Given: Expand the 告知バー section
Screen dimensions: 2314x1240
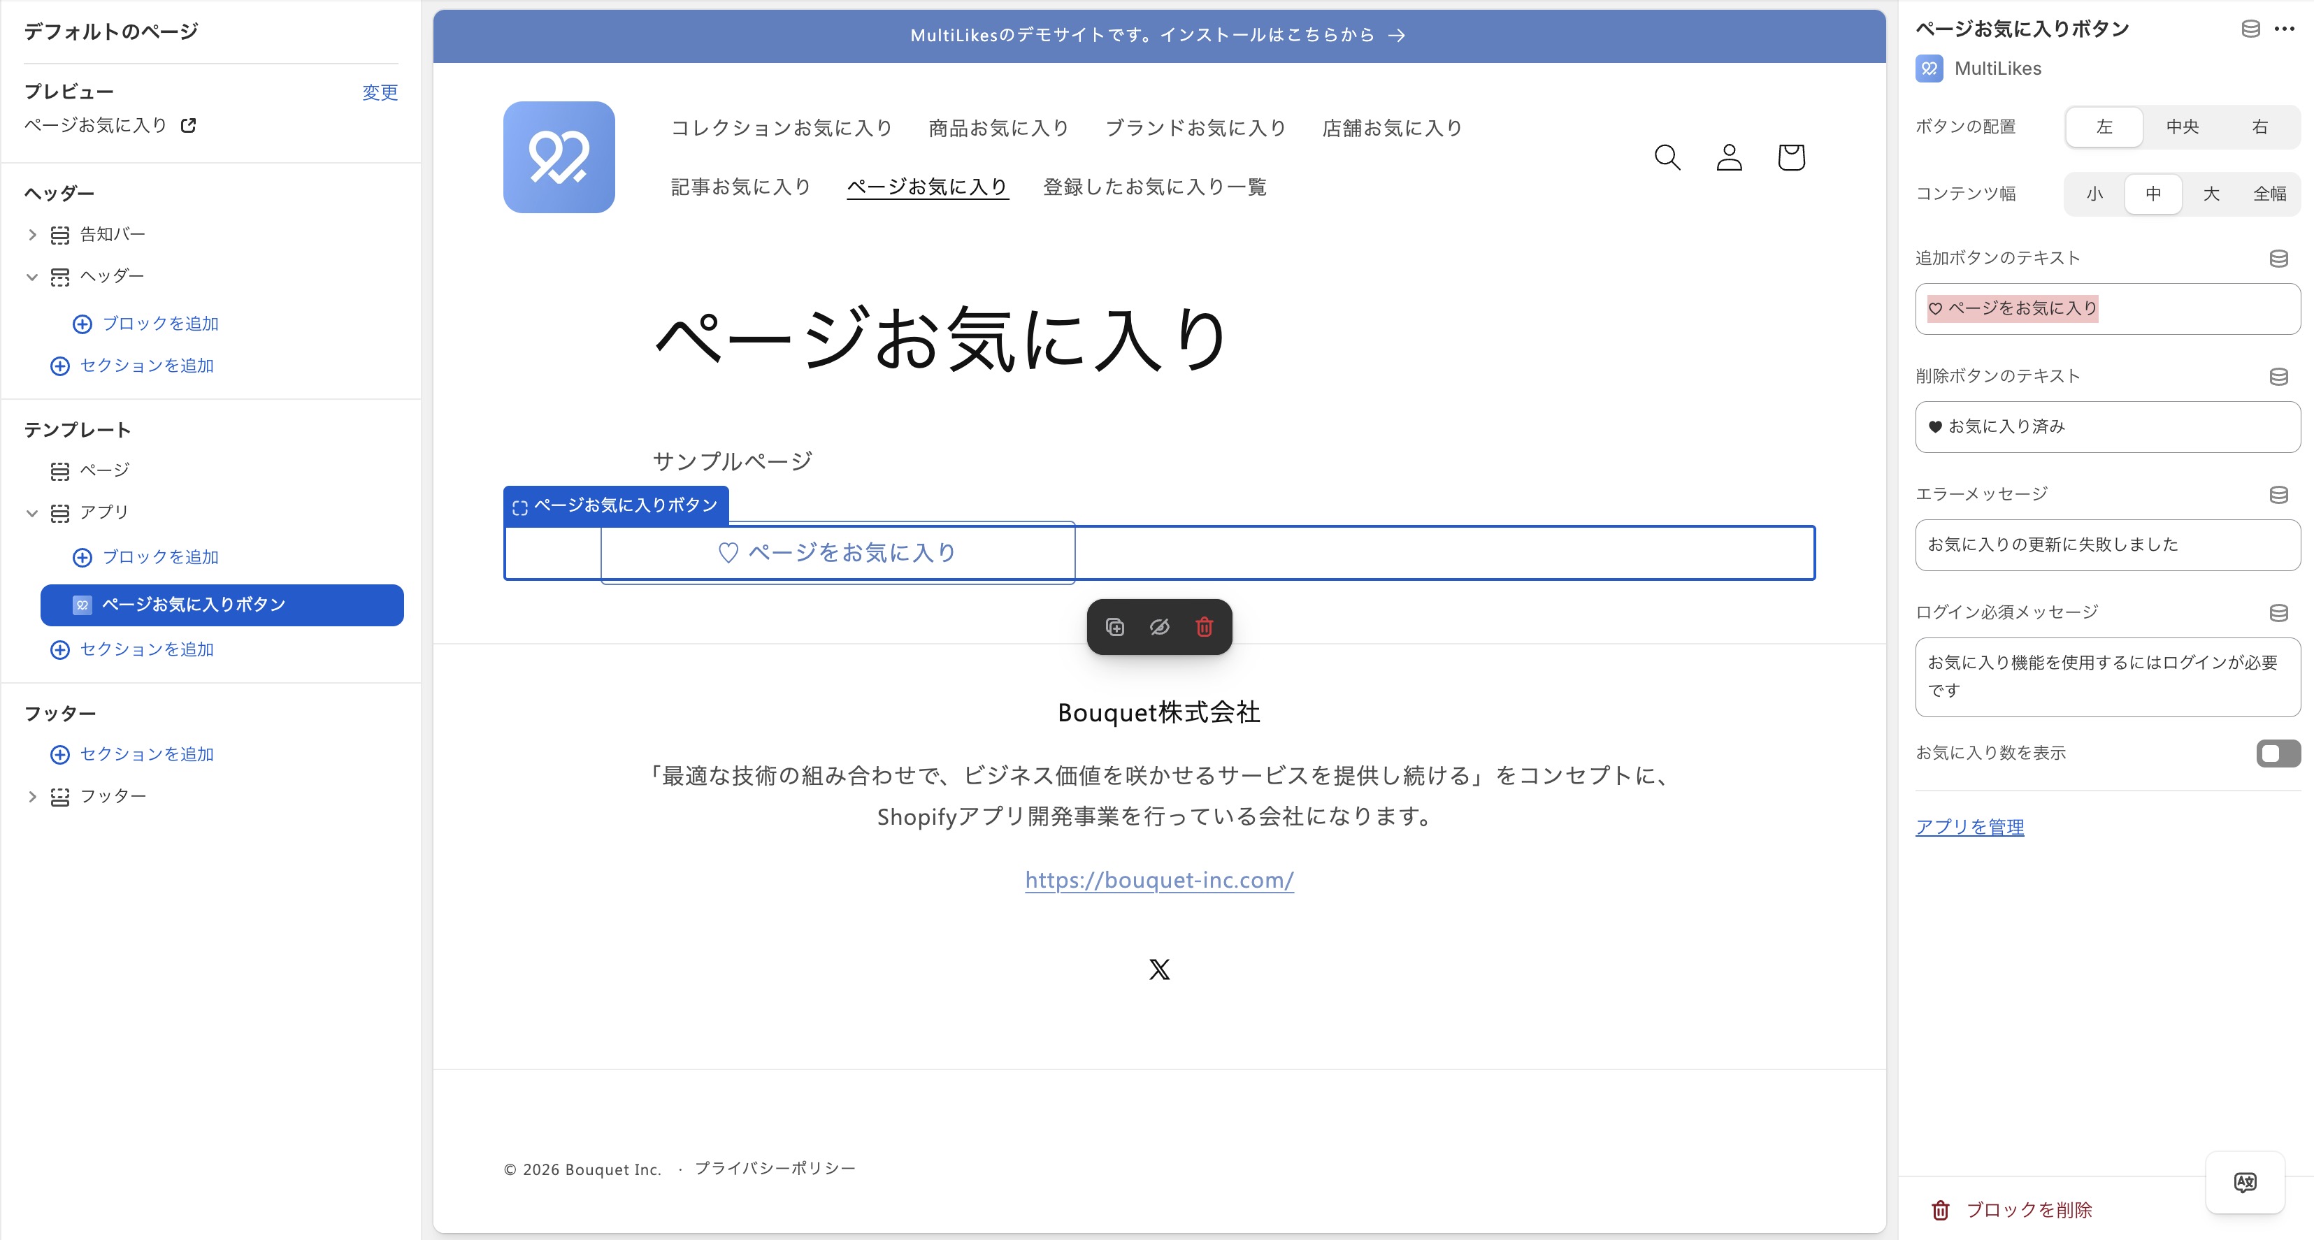Looking at the screenshot, I should click(32, 236).
